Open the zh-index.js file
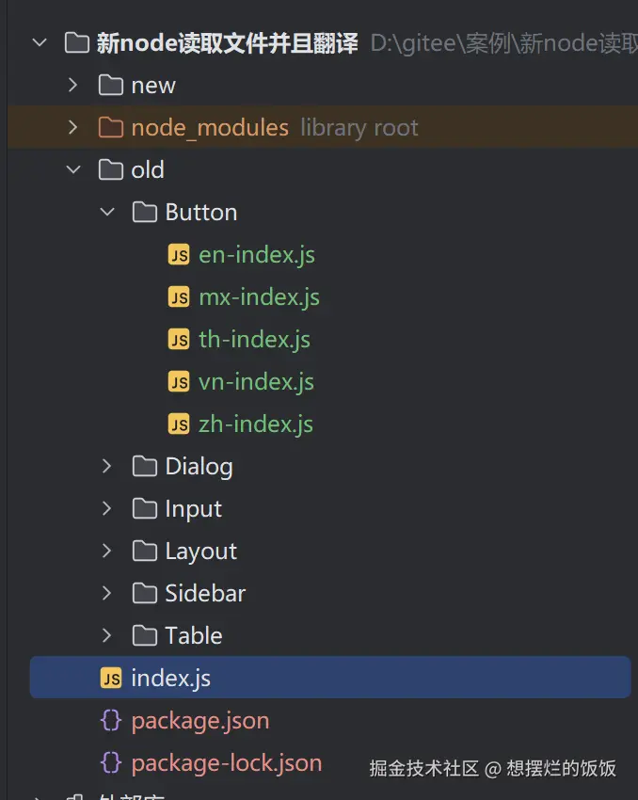638x800 pixels. click(255, 424)
